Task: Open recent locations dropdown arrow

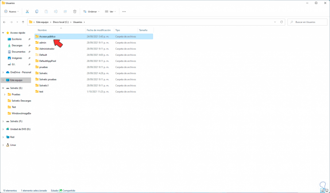Action: click(17, 22)
